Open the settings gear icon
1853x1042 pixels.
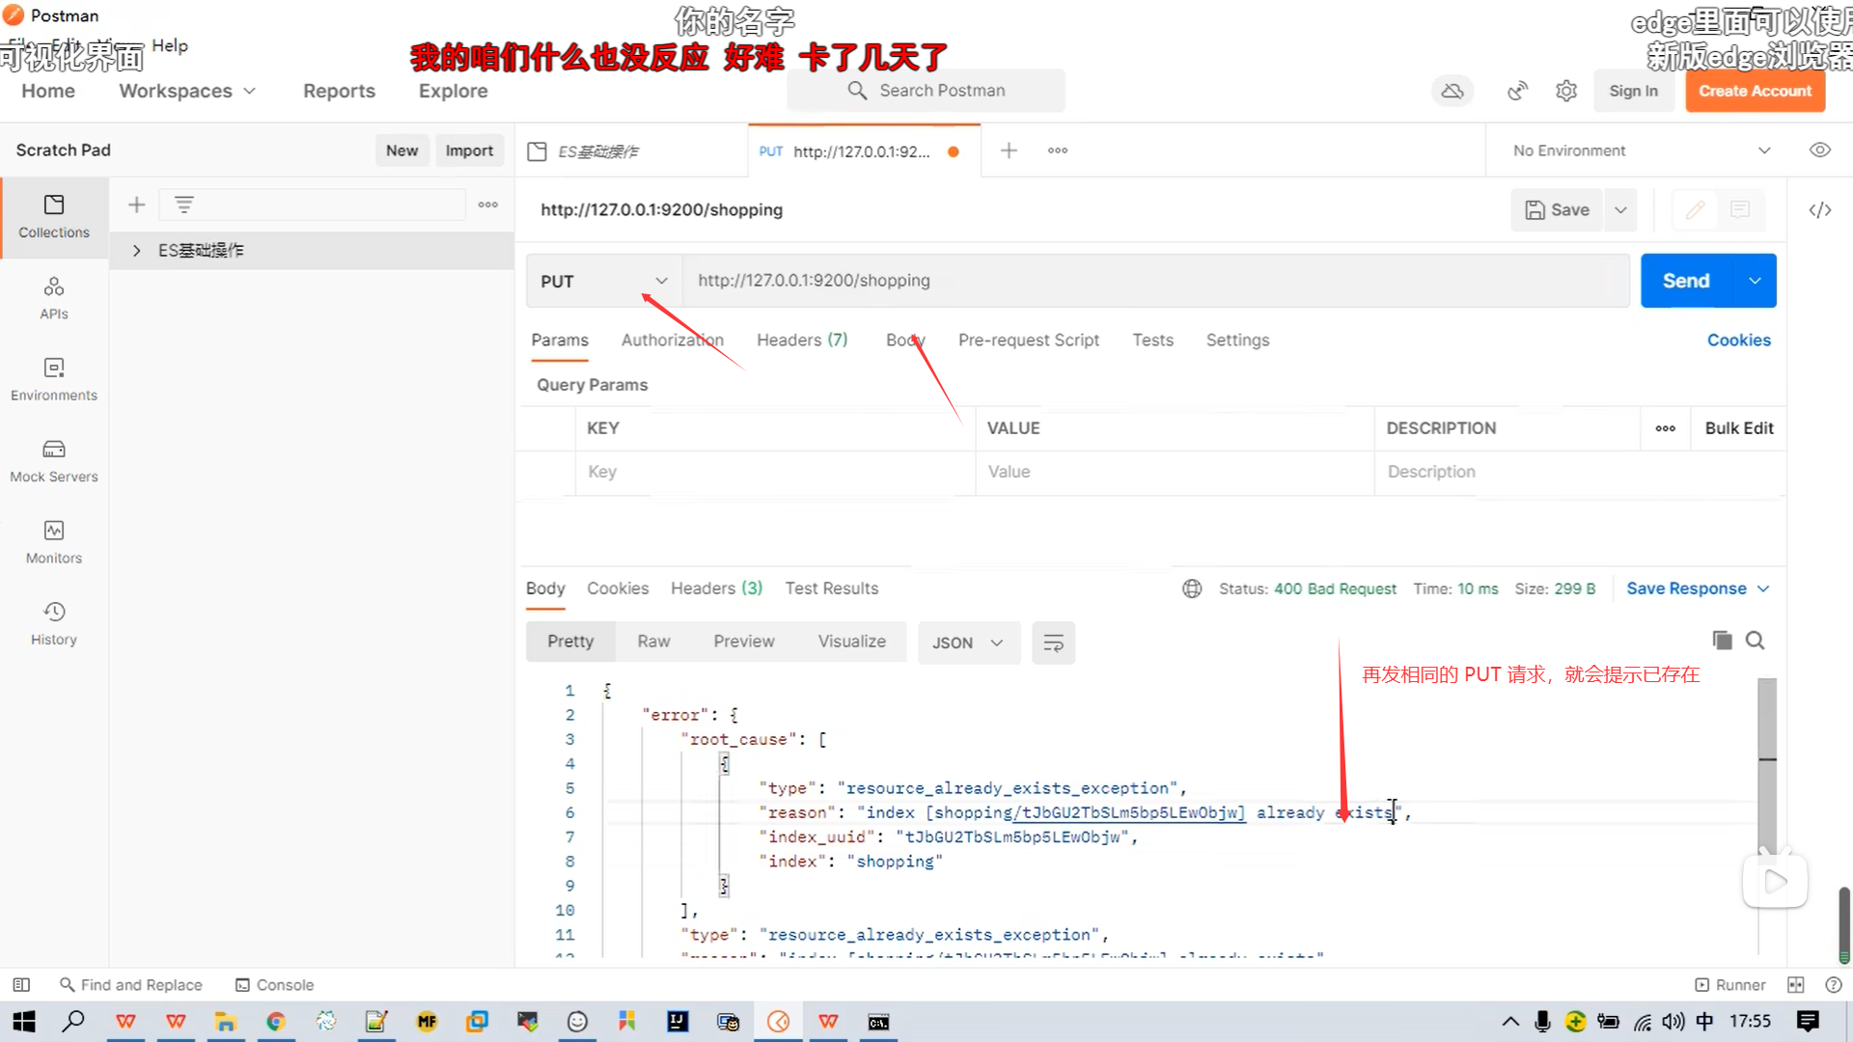[x=1566, y=91]
